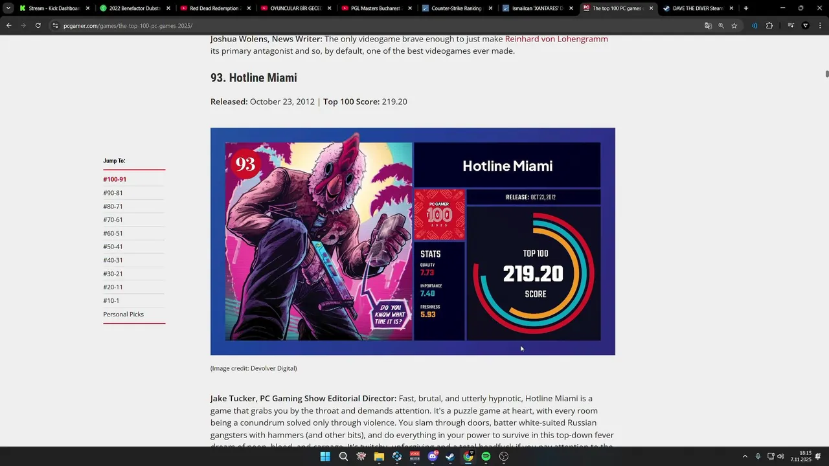Jump to the #70-61 section
This screenshot has height=466, width=829.
(113, 220)
